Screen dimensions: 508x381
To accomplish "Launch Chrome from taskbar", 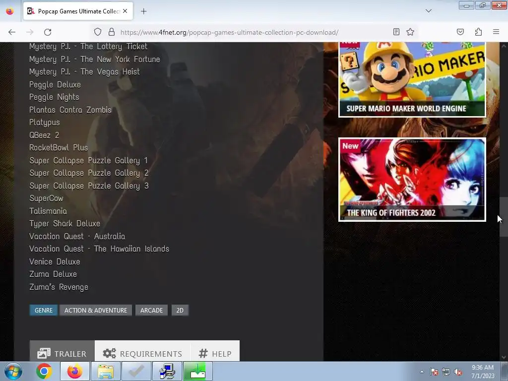I will point(44,371).
